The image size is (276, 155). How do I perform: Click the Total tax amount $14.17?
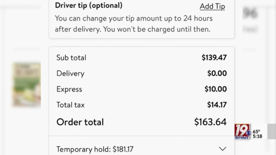click(x=217, y=105)
